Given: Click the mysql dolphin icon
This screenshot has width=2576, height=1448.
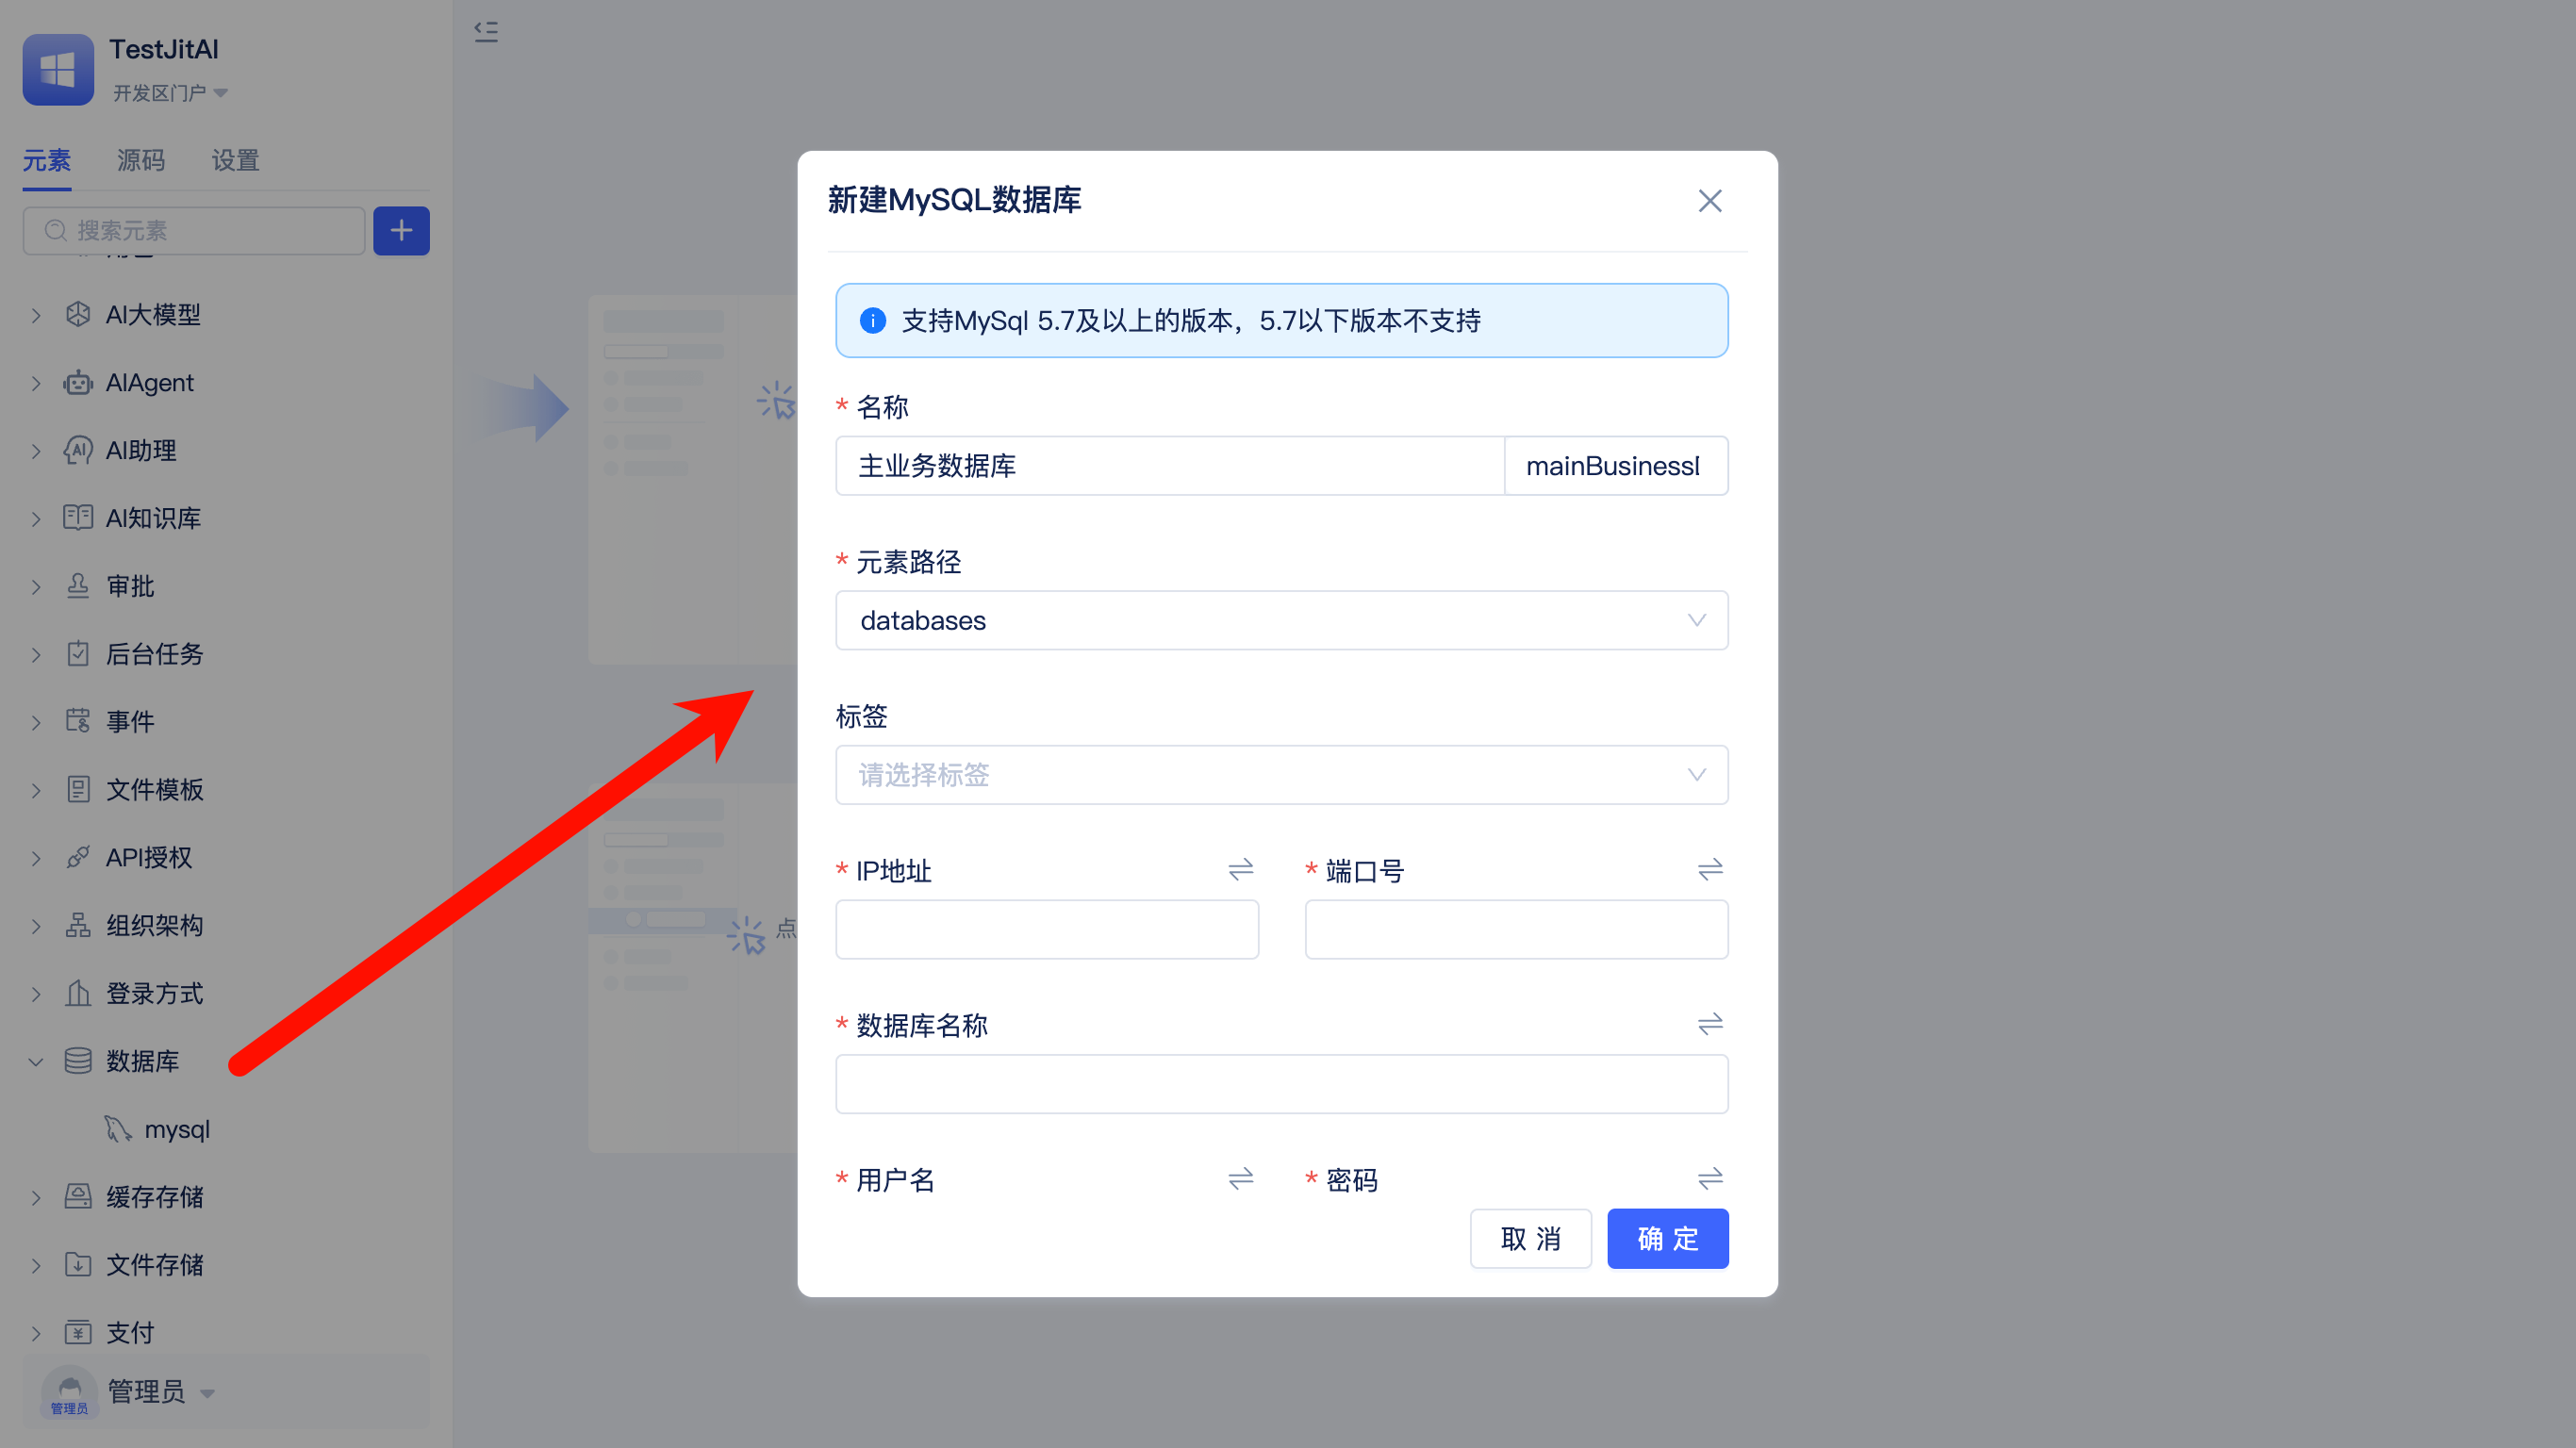Looking at the screenshot, I should pyautogui.click(x=118, y=1129).
